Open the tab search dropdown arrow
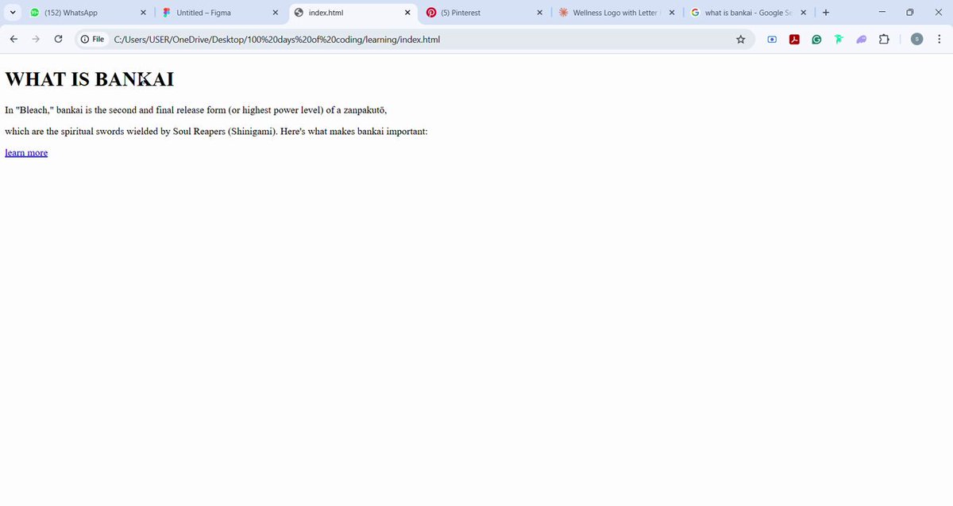The height and width of the screenshot is (506, 953). [x=13, y=13]
